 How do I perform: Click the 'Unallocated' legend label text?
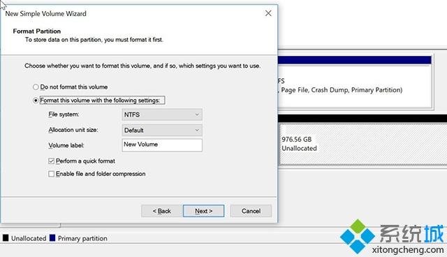click(x=29, y=238)
